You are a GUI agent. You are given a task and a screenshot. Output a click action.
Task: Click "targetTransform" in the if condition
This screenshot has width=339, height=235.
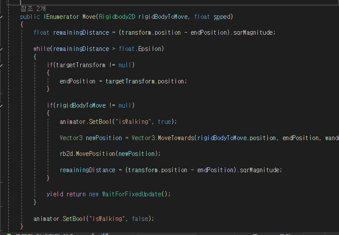(x=81, y=65)
